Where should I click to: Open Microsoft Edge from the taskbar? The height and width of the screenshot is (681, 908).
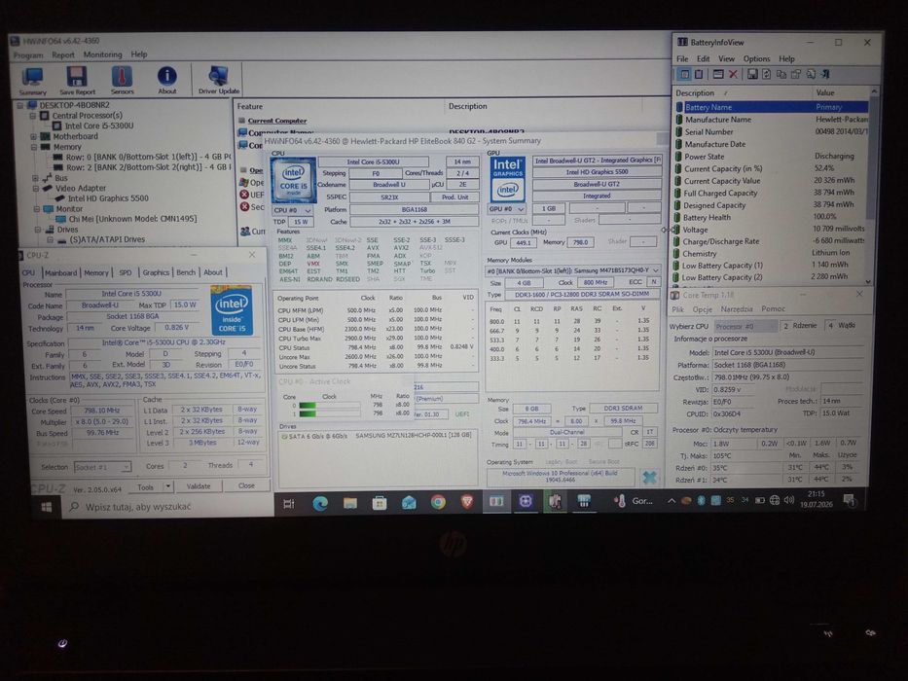320,503
